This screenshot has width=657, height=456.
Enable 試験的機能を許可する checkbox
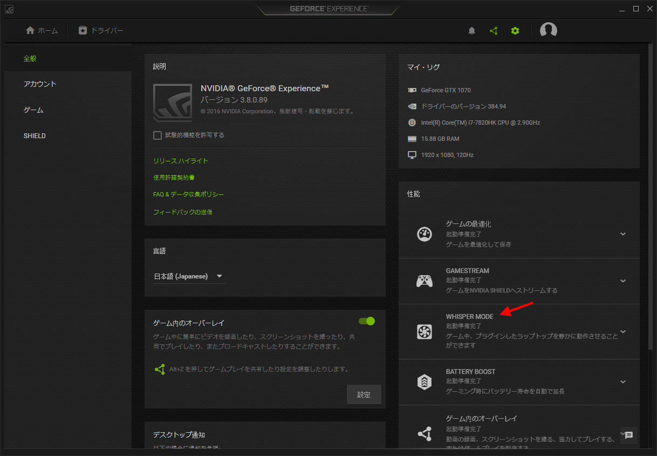pyautogui.click(x=158, y=135)
